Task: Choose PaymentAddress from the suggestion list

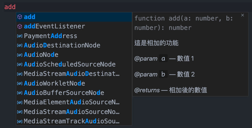Action: [x=51, y=36]
